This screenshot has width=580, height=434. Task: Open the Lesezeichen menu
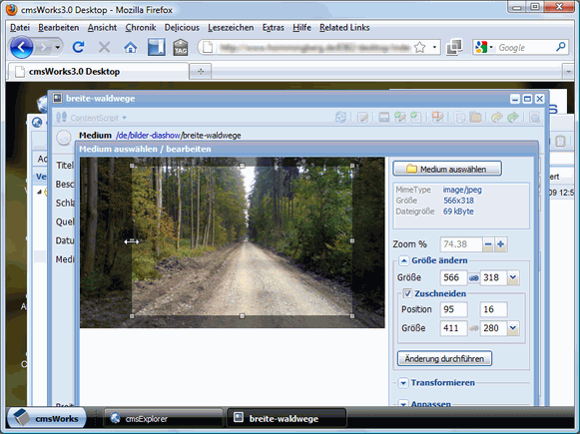(231, 27)
